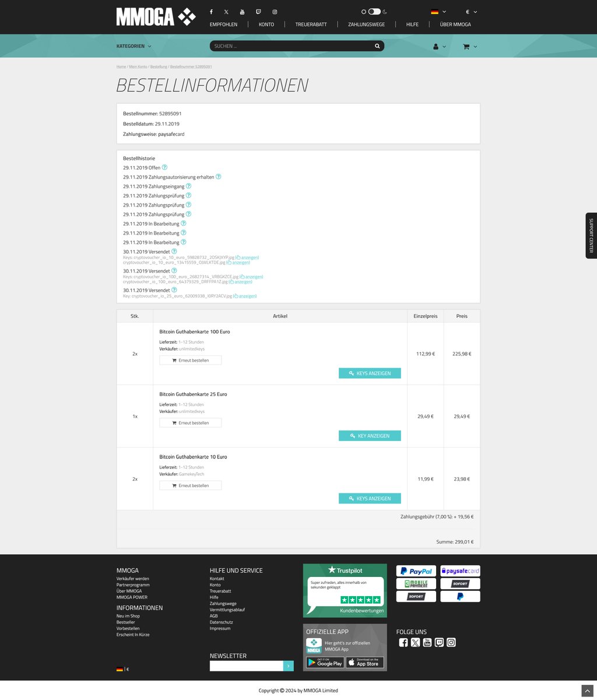Click the Mobile Payment logo in footer
Image resolution: width=597 pixels, height=700 pixels.
tap(416, 584)
